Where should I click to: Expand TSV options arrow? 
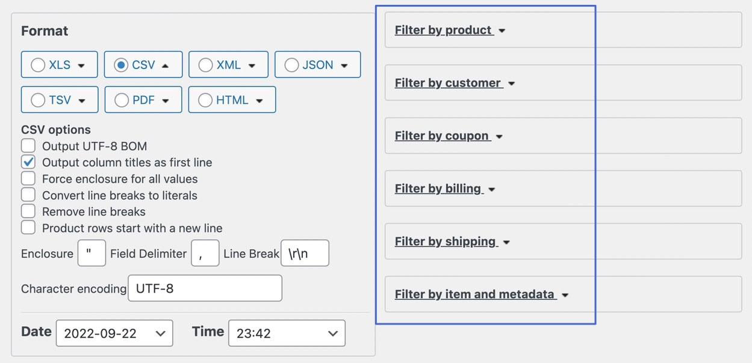tap(82, 101)
